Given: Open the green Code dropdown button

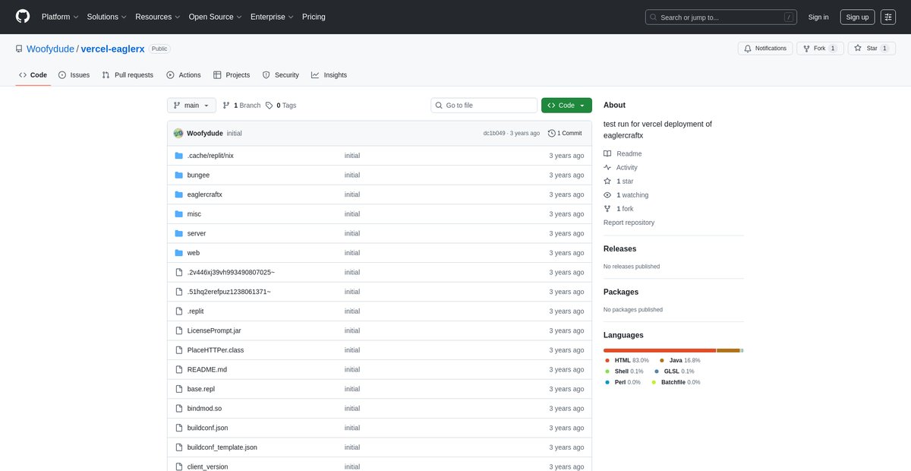Looking at the screenshot, I should point(566,106).
